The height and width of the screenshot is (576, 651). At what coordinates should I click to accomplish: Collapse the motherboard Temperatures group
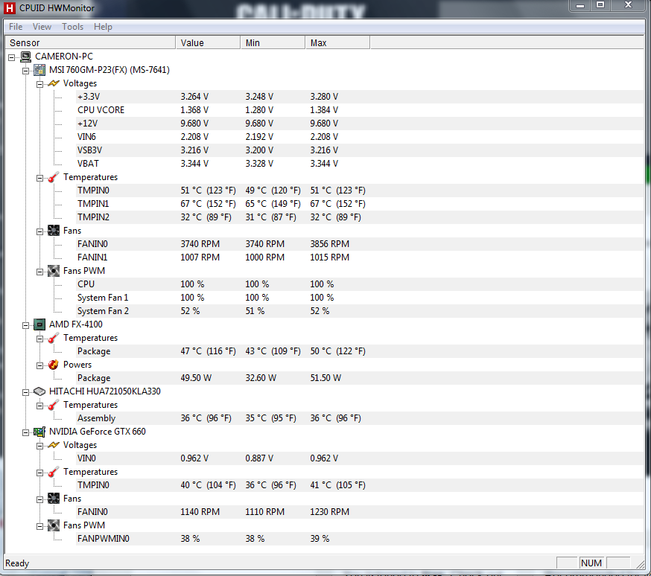click(x=40, y=178)
